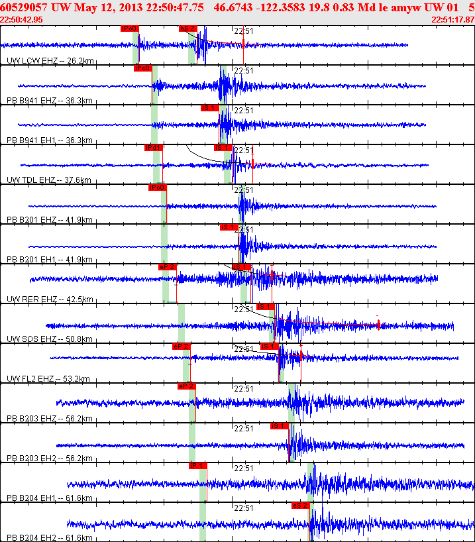Select the iS 1 pick on PB B941 EH1 trace
Screen dimensions: 475x542
(x=210, y=108)
